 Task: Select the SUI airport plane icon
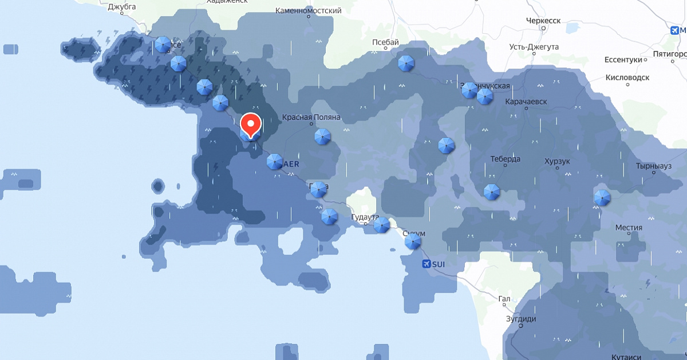coord(426,264)
